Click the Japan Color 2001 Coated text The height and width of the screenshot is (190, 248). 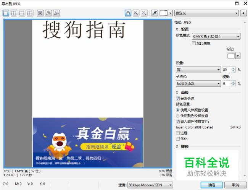(194, 127)
